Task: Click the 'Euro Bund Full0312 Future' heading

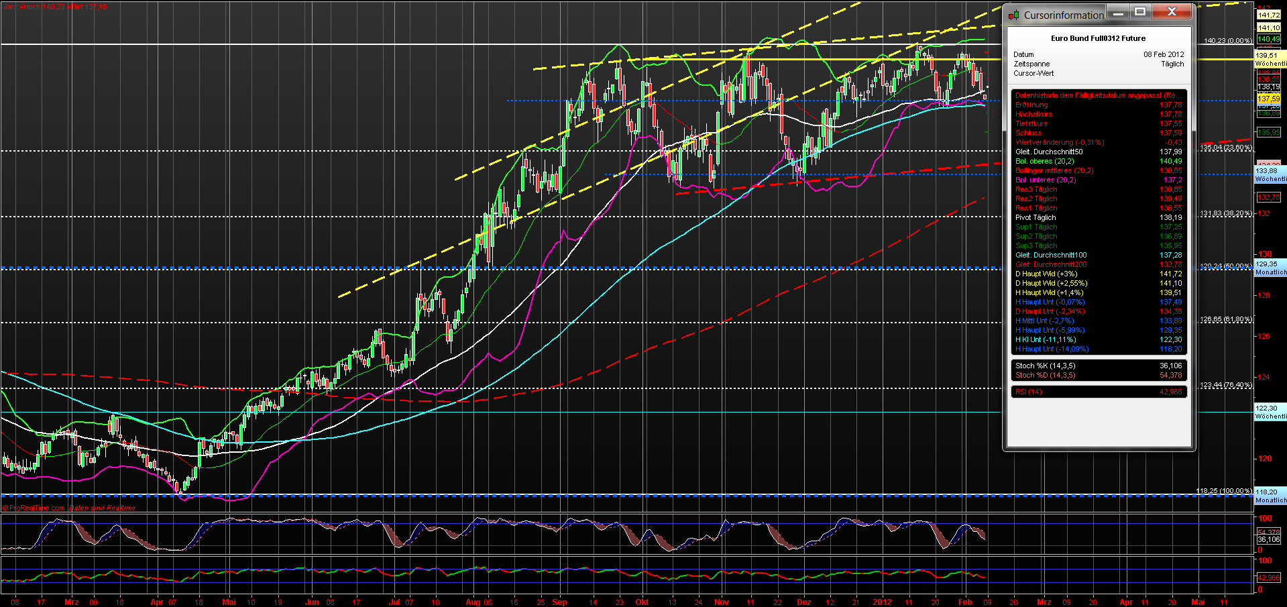Action: click(1098, 38)
